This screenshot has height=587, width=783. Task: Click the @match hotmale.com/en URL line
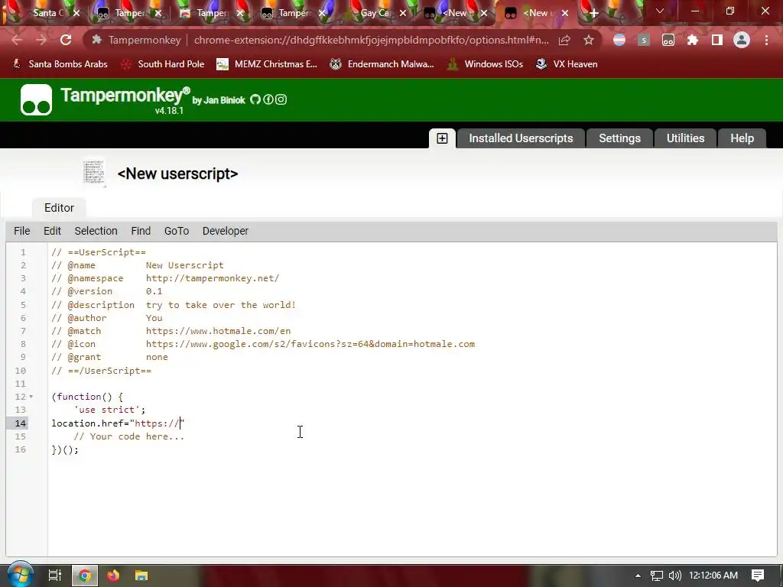tap(218, 331)
